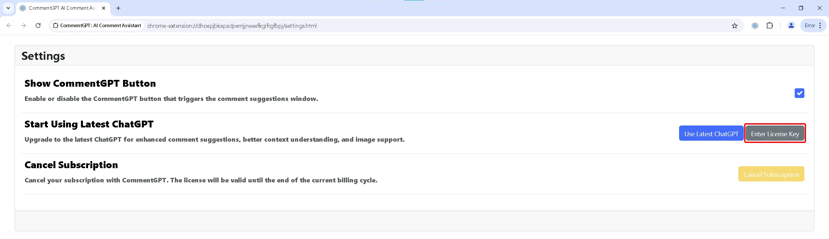Viewport: 829px width, 239px height.
Task: Open the CommentGPT extension toolbar icon
Action: [x=755, y=26]
